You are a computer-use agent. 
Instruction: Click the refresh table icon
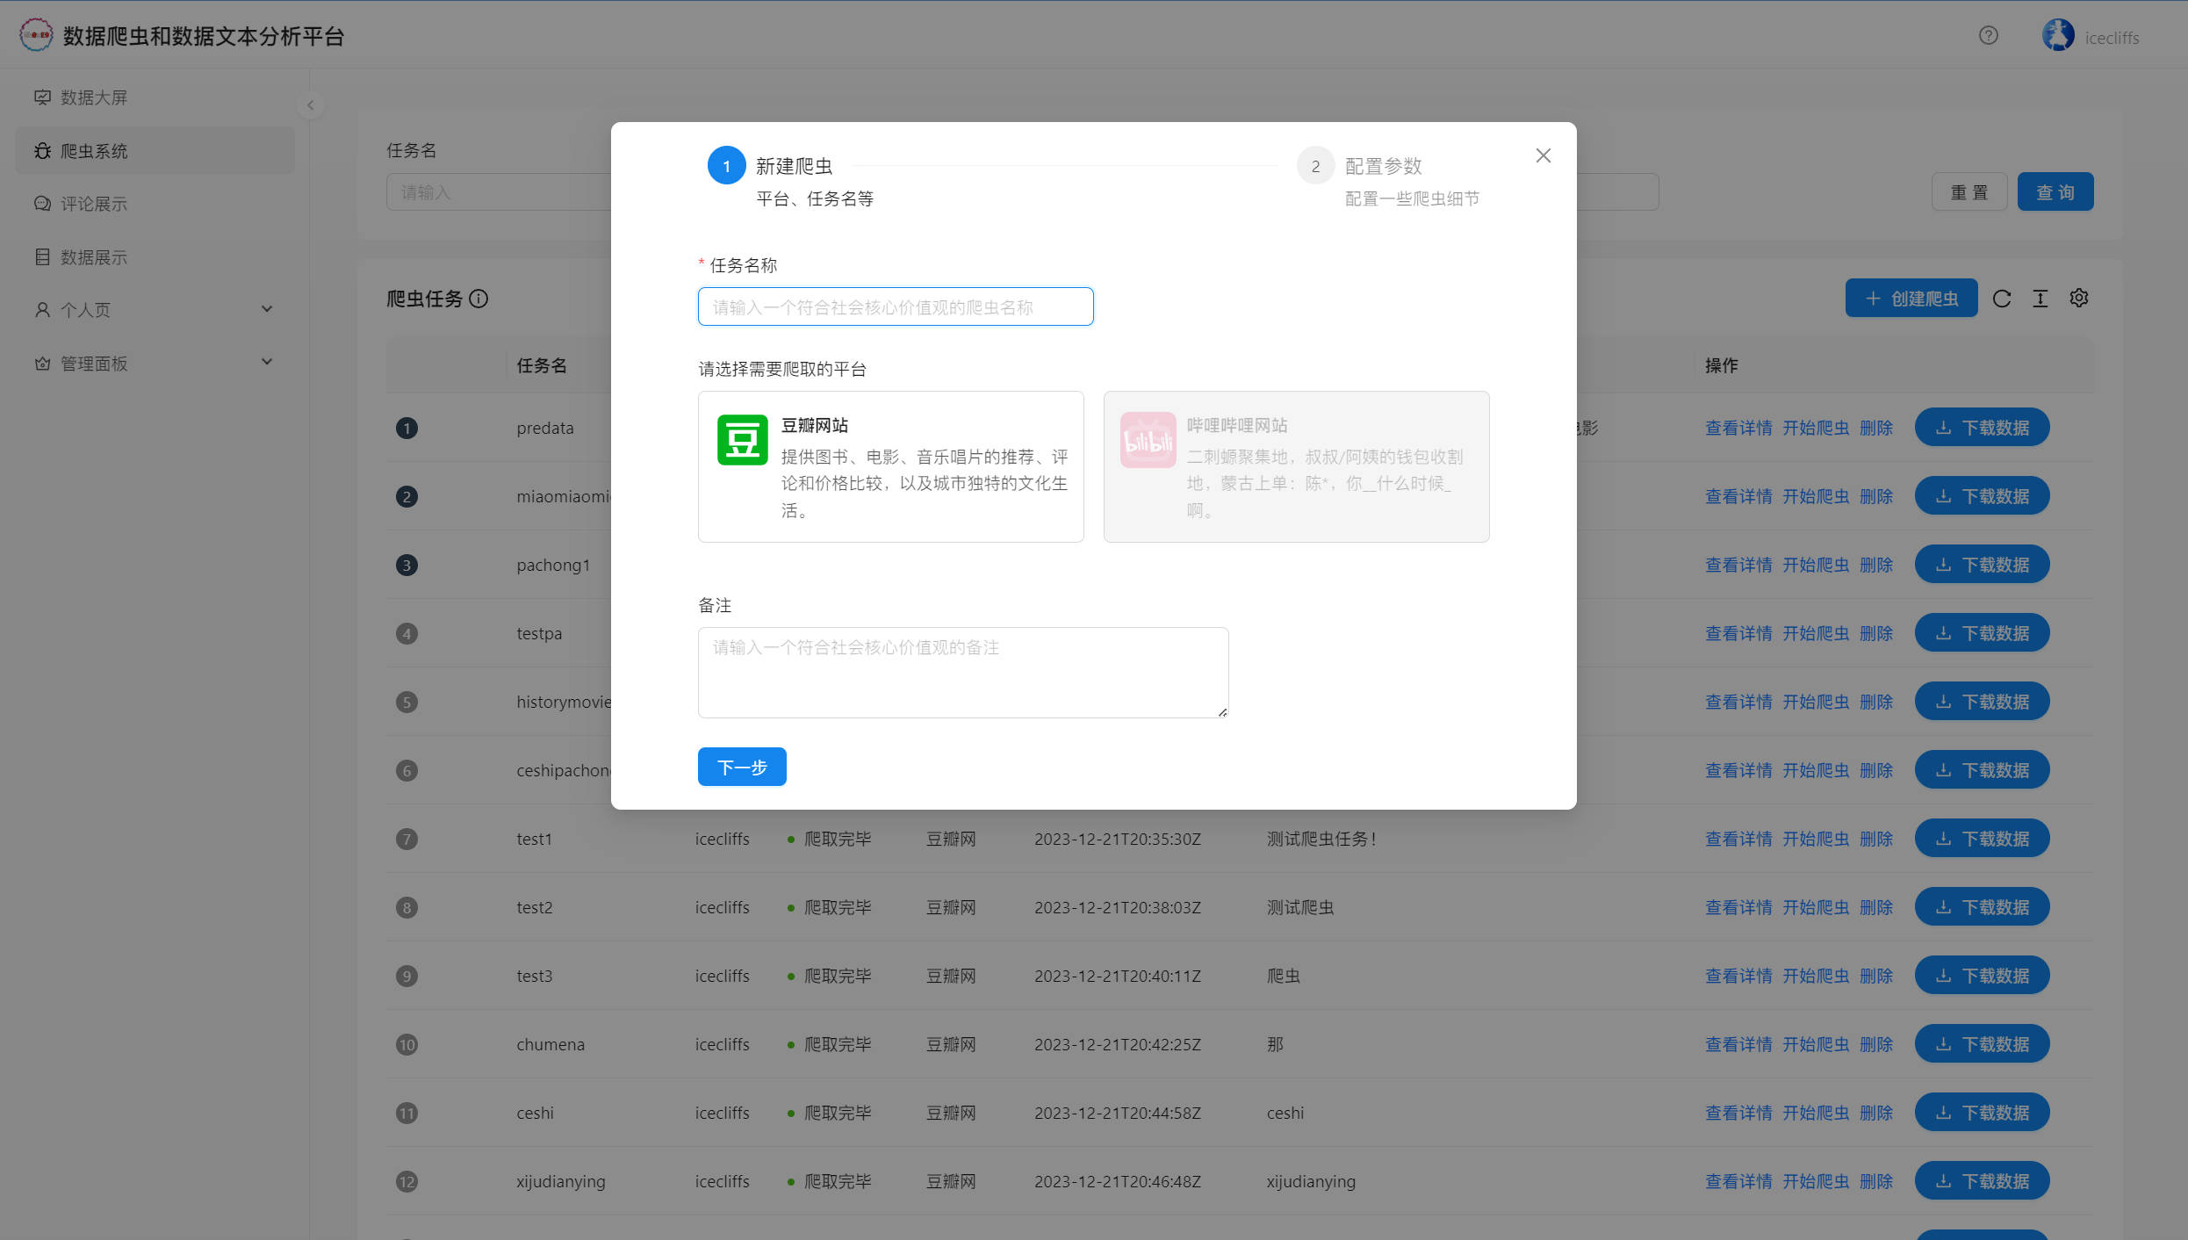click(2002, 299)
